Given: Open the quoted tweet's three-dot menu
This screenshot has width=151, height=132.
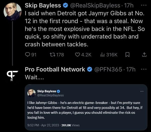Looking at the screenshot, I should [142, 91].
